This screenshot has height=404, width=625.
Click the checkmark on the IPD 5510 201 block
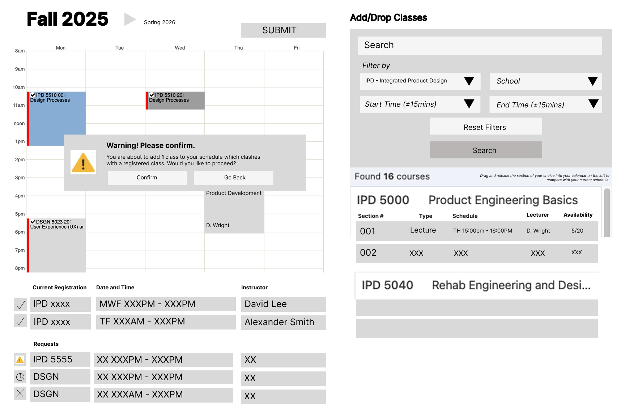[152, 95]
